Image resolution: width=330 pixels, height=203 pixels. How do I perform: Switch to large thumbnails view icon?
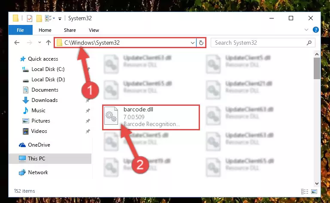click(x=314, y=191)
